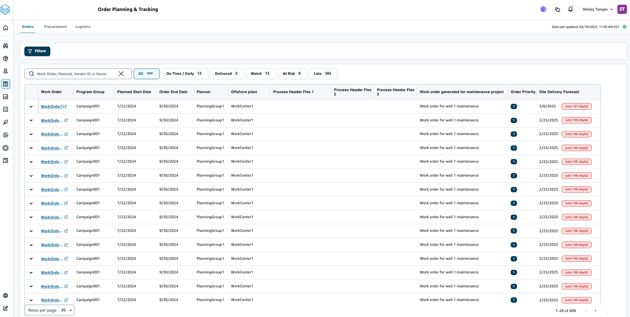This screenshot has width=630, height=317.
Task: Toggle the Watch 12 status filter
Action: 261,74
